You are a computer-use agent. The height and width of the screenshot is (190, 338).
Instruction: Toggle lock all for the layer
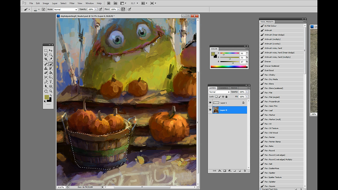(226, 97)
